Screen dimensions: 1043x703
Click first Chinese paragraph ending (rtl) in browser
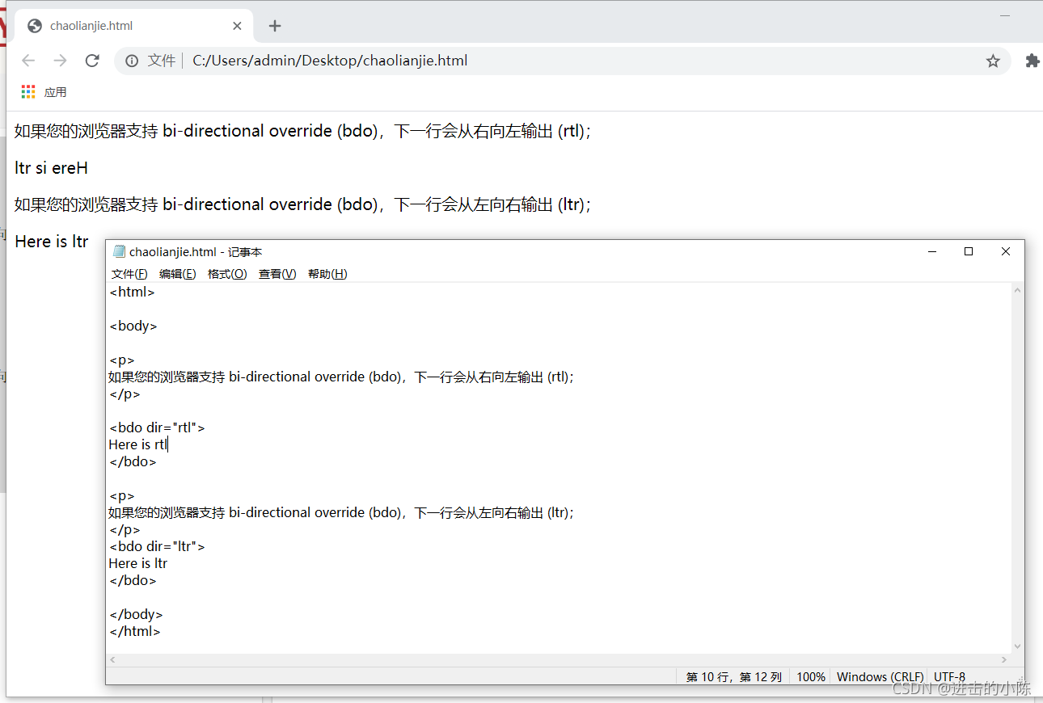pos(302,131)
